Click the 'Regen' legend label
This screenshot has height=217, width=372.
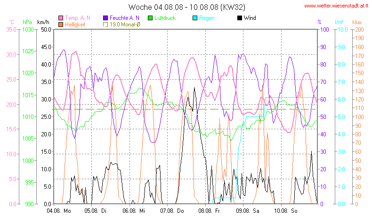207,18
